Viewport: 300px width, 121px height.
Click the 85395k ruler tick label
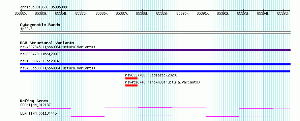pos(283,13)
